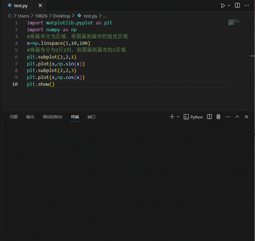Click the editor vertical scrollbar

(252, 65)
